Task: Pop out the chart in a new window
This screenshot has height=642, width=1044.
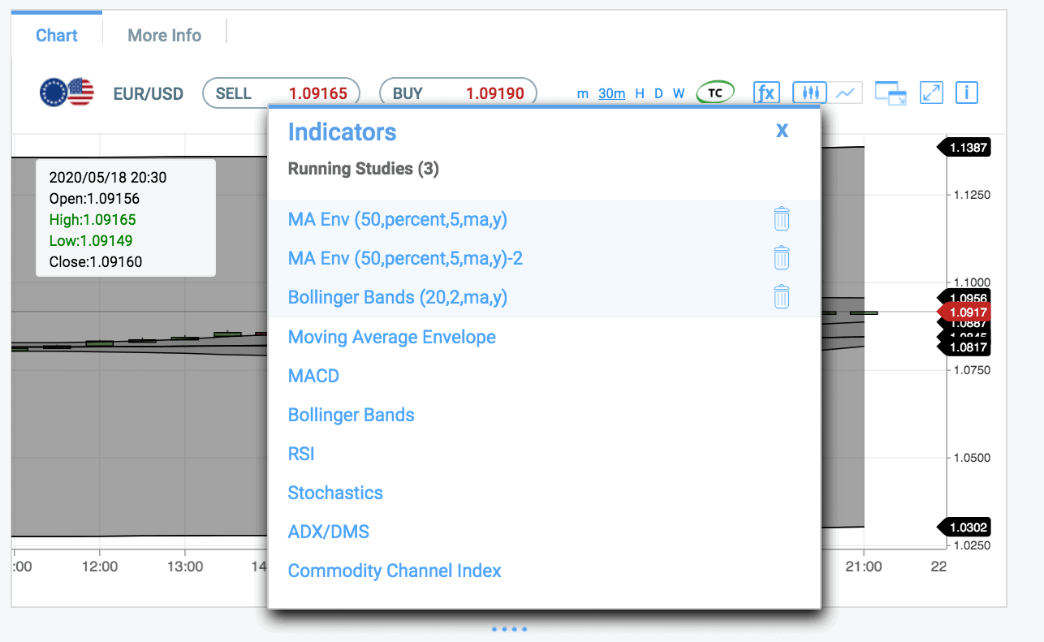Action: [890, 93]
